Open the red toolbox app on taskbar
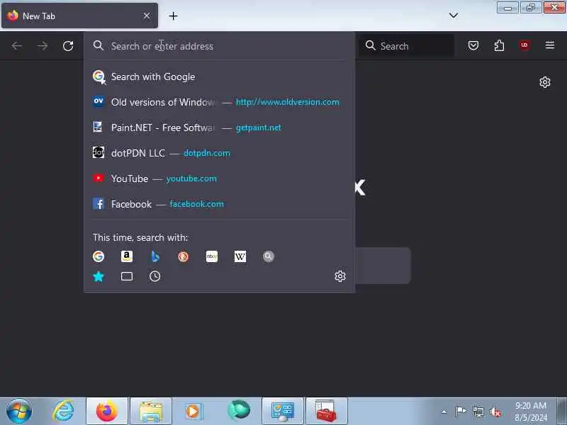 pyautogui.click(x=326, y=411)
